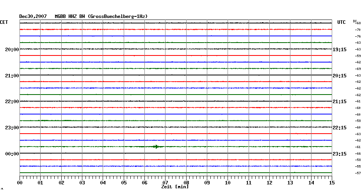Click the CET time zone label

[4, 22]
